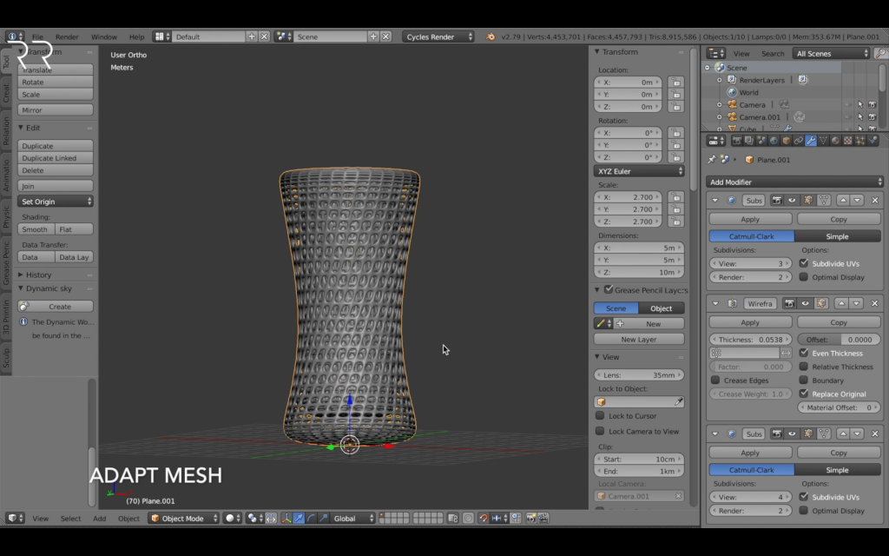Expand the Camera.001 tree item in outliner
The width and height of the screenshot is (889, 556).
(720, 117)
